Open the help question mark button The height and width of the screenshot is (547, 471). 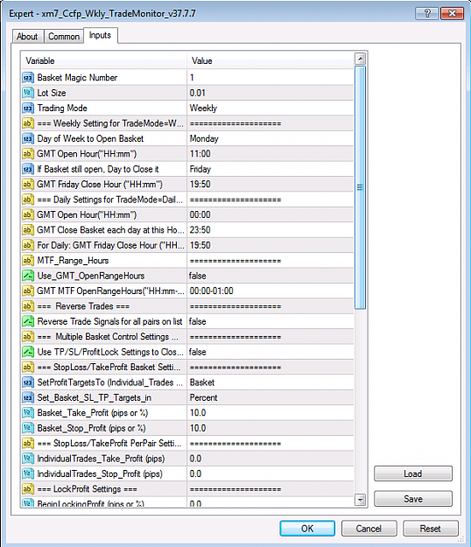coord(427,13)
